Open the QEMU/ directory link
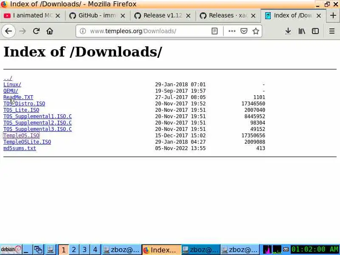 (11, 91)
